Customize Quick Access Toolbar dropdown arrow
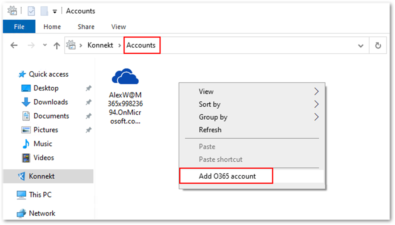The width and height of the screenshot is (395, 225). point(55,11)
